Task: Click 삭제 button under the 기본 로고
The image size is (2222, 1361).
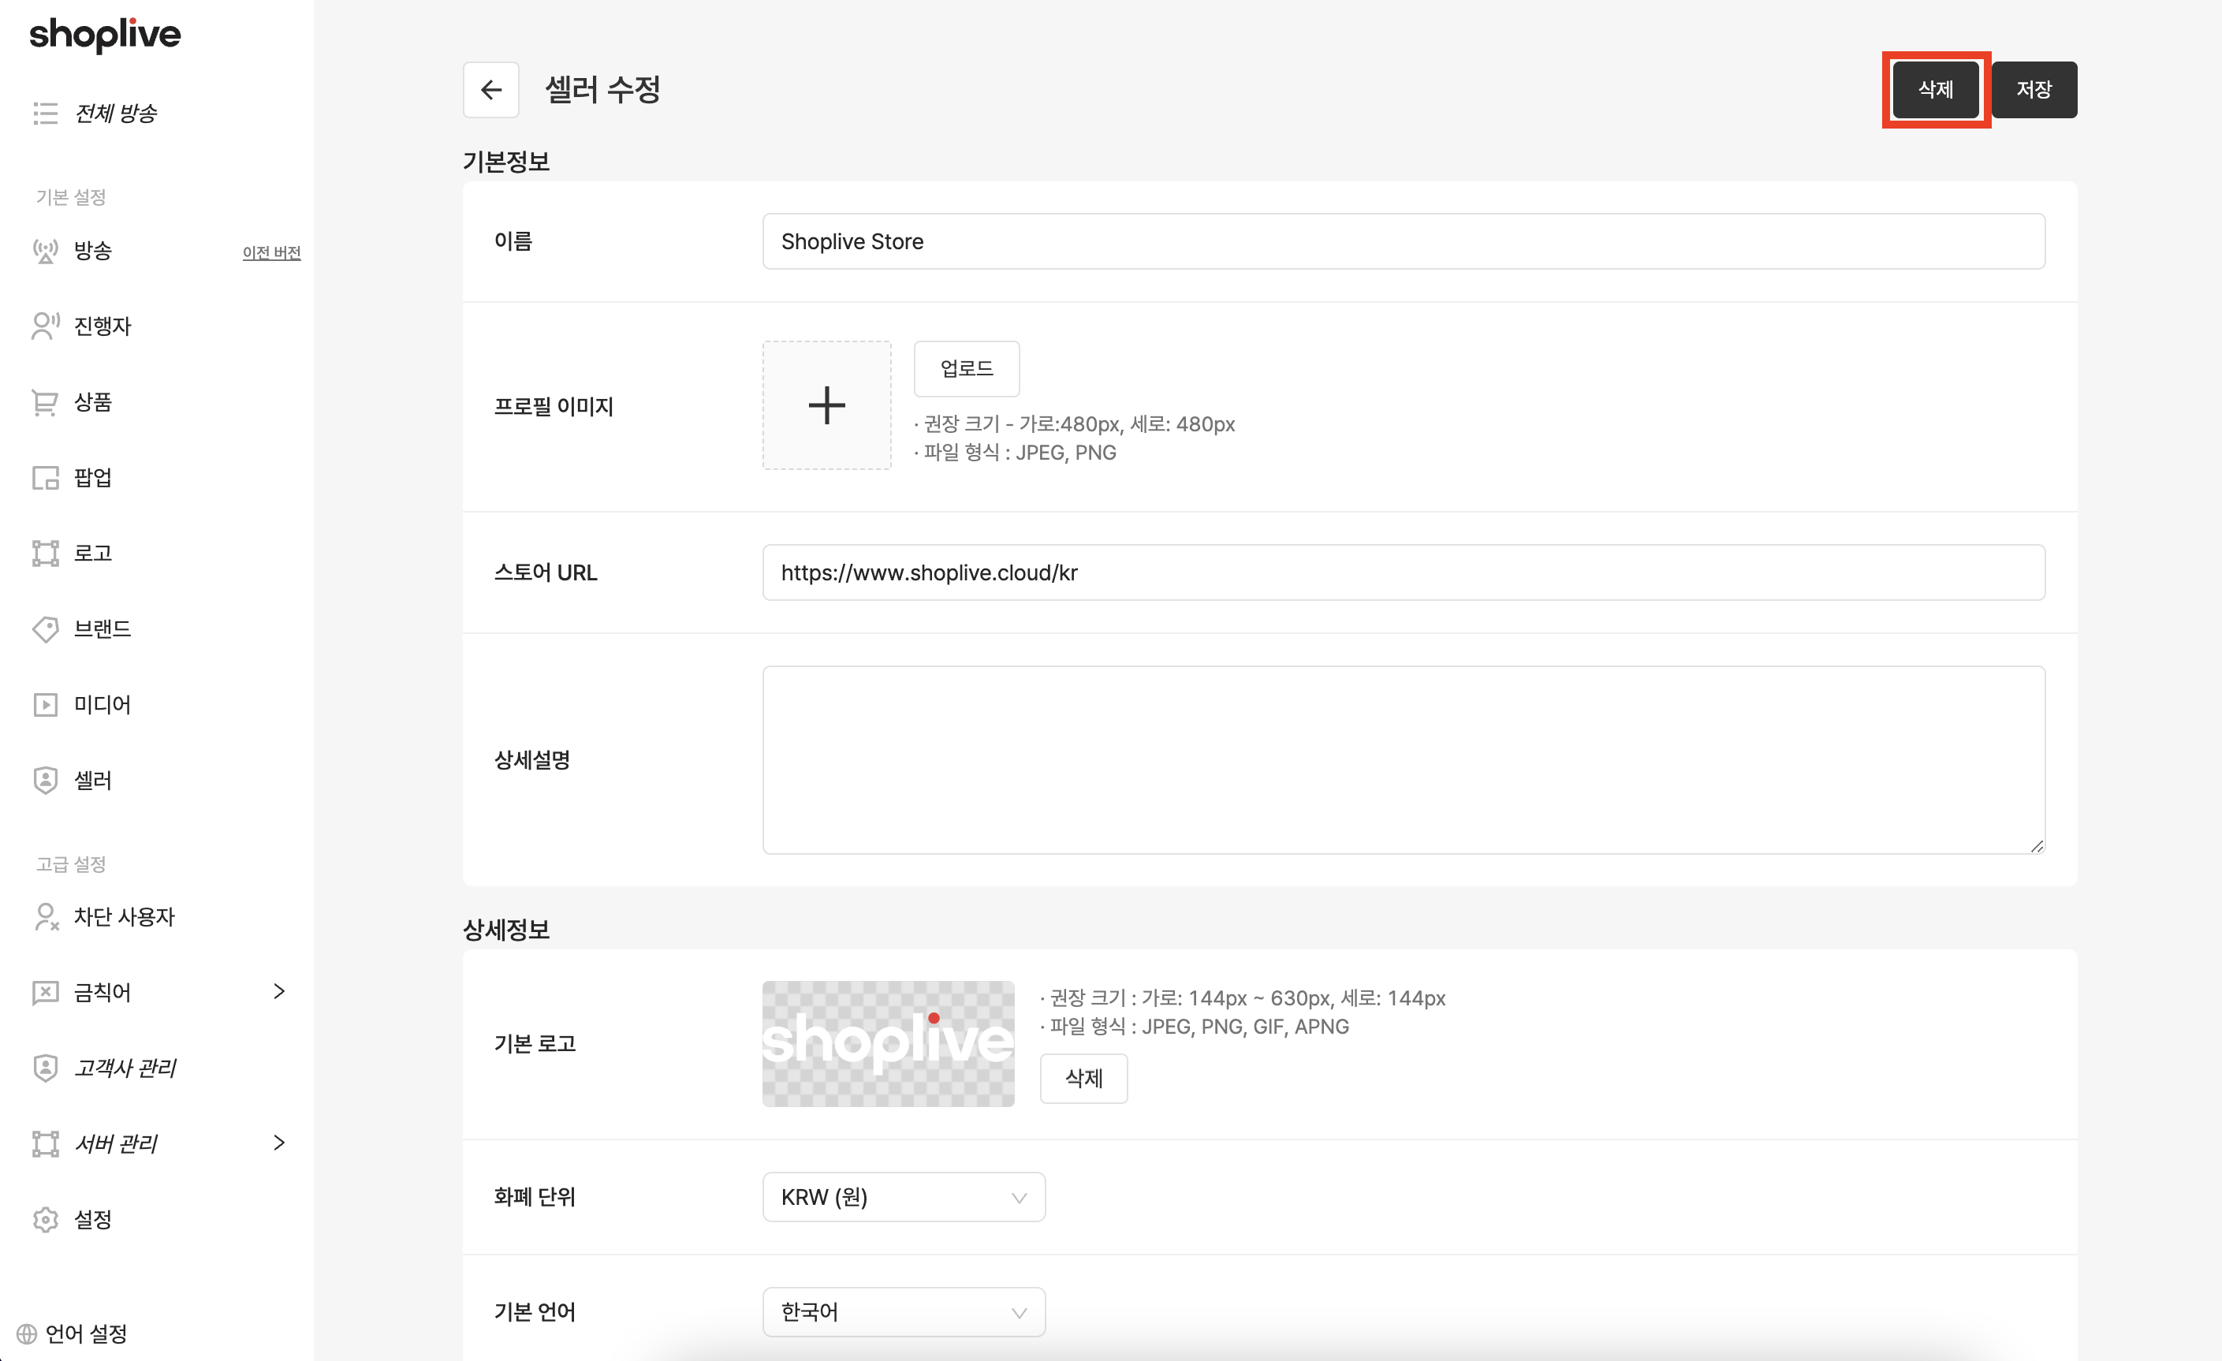Action: [1084, 1078]
